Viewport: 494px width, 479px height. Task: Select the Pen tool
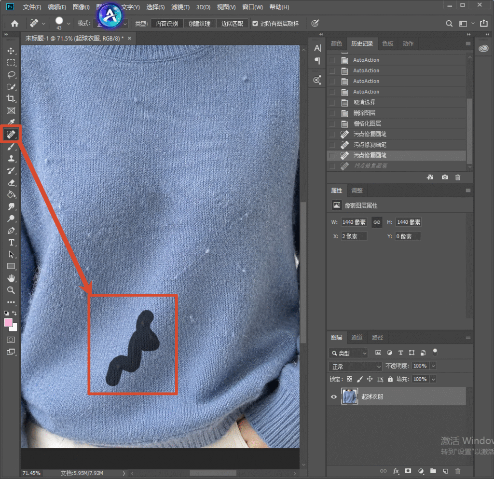[11, 231]
